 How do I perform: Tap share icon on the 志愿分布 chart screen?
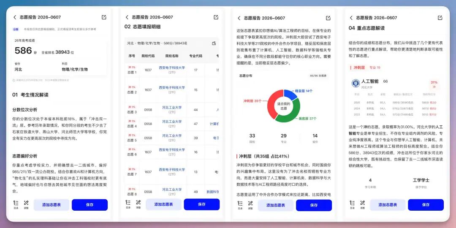[x=328, y=18]
